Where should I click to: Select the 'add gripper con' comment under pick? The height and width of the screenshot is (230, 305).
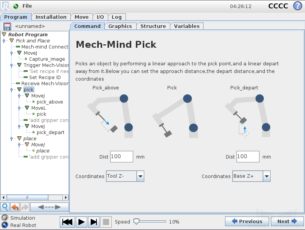pyautogui.click(x=49, y=120)
